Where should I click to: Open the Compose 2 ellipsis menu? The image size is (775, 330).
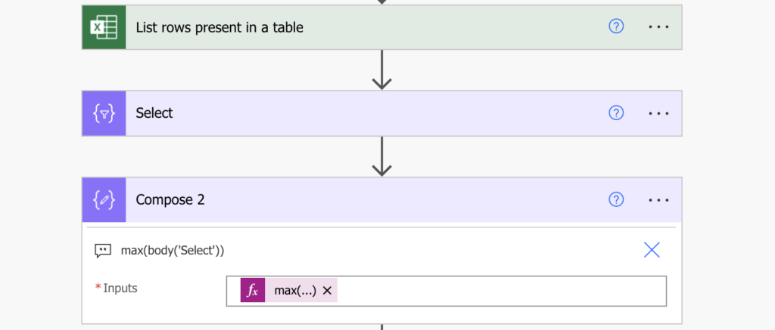point(659,200)
